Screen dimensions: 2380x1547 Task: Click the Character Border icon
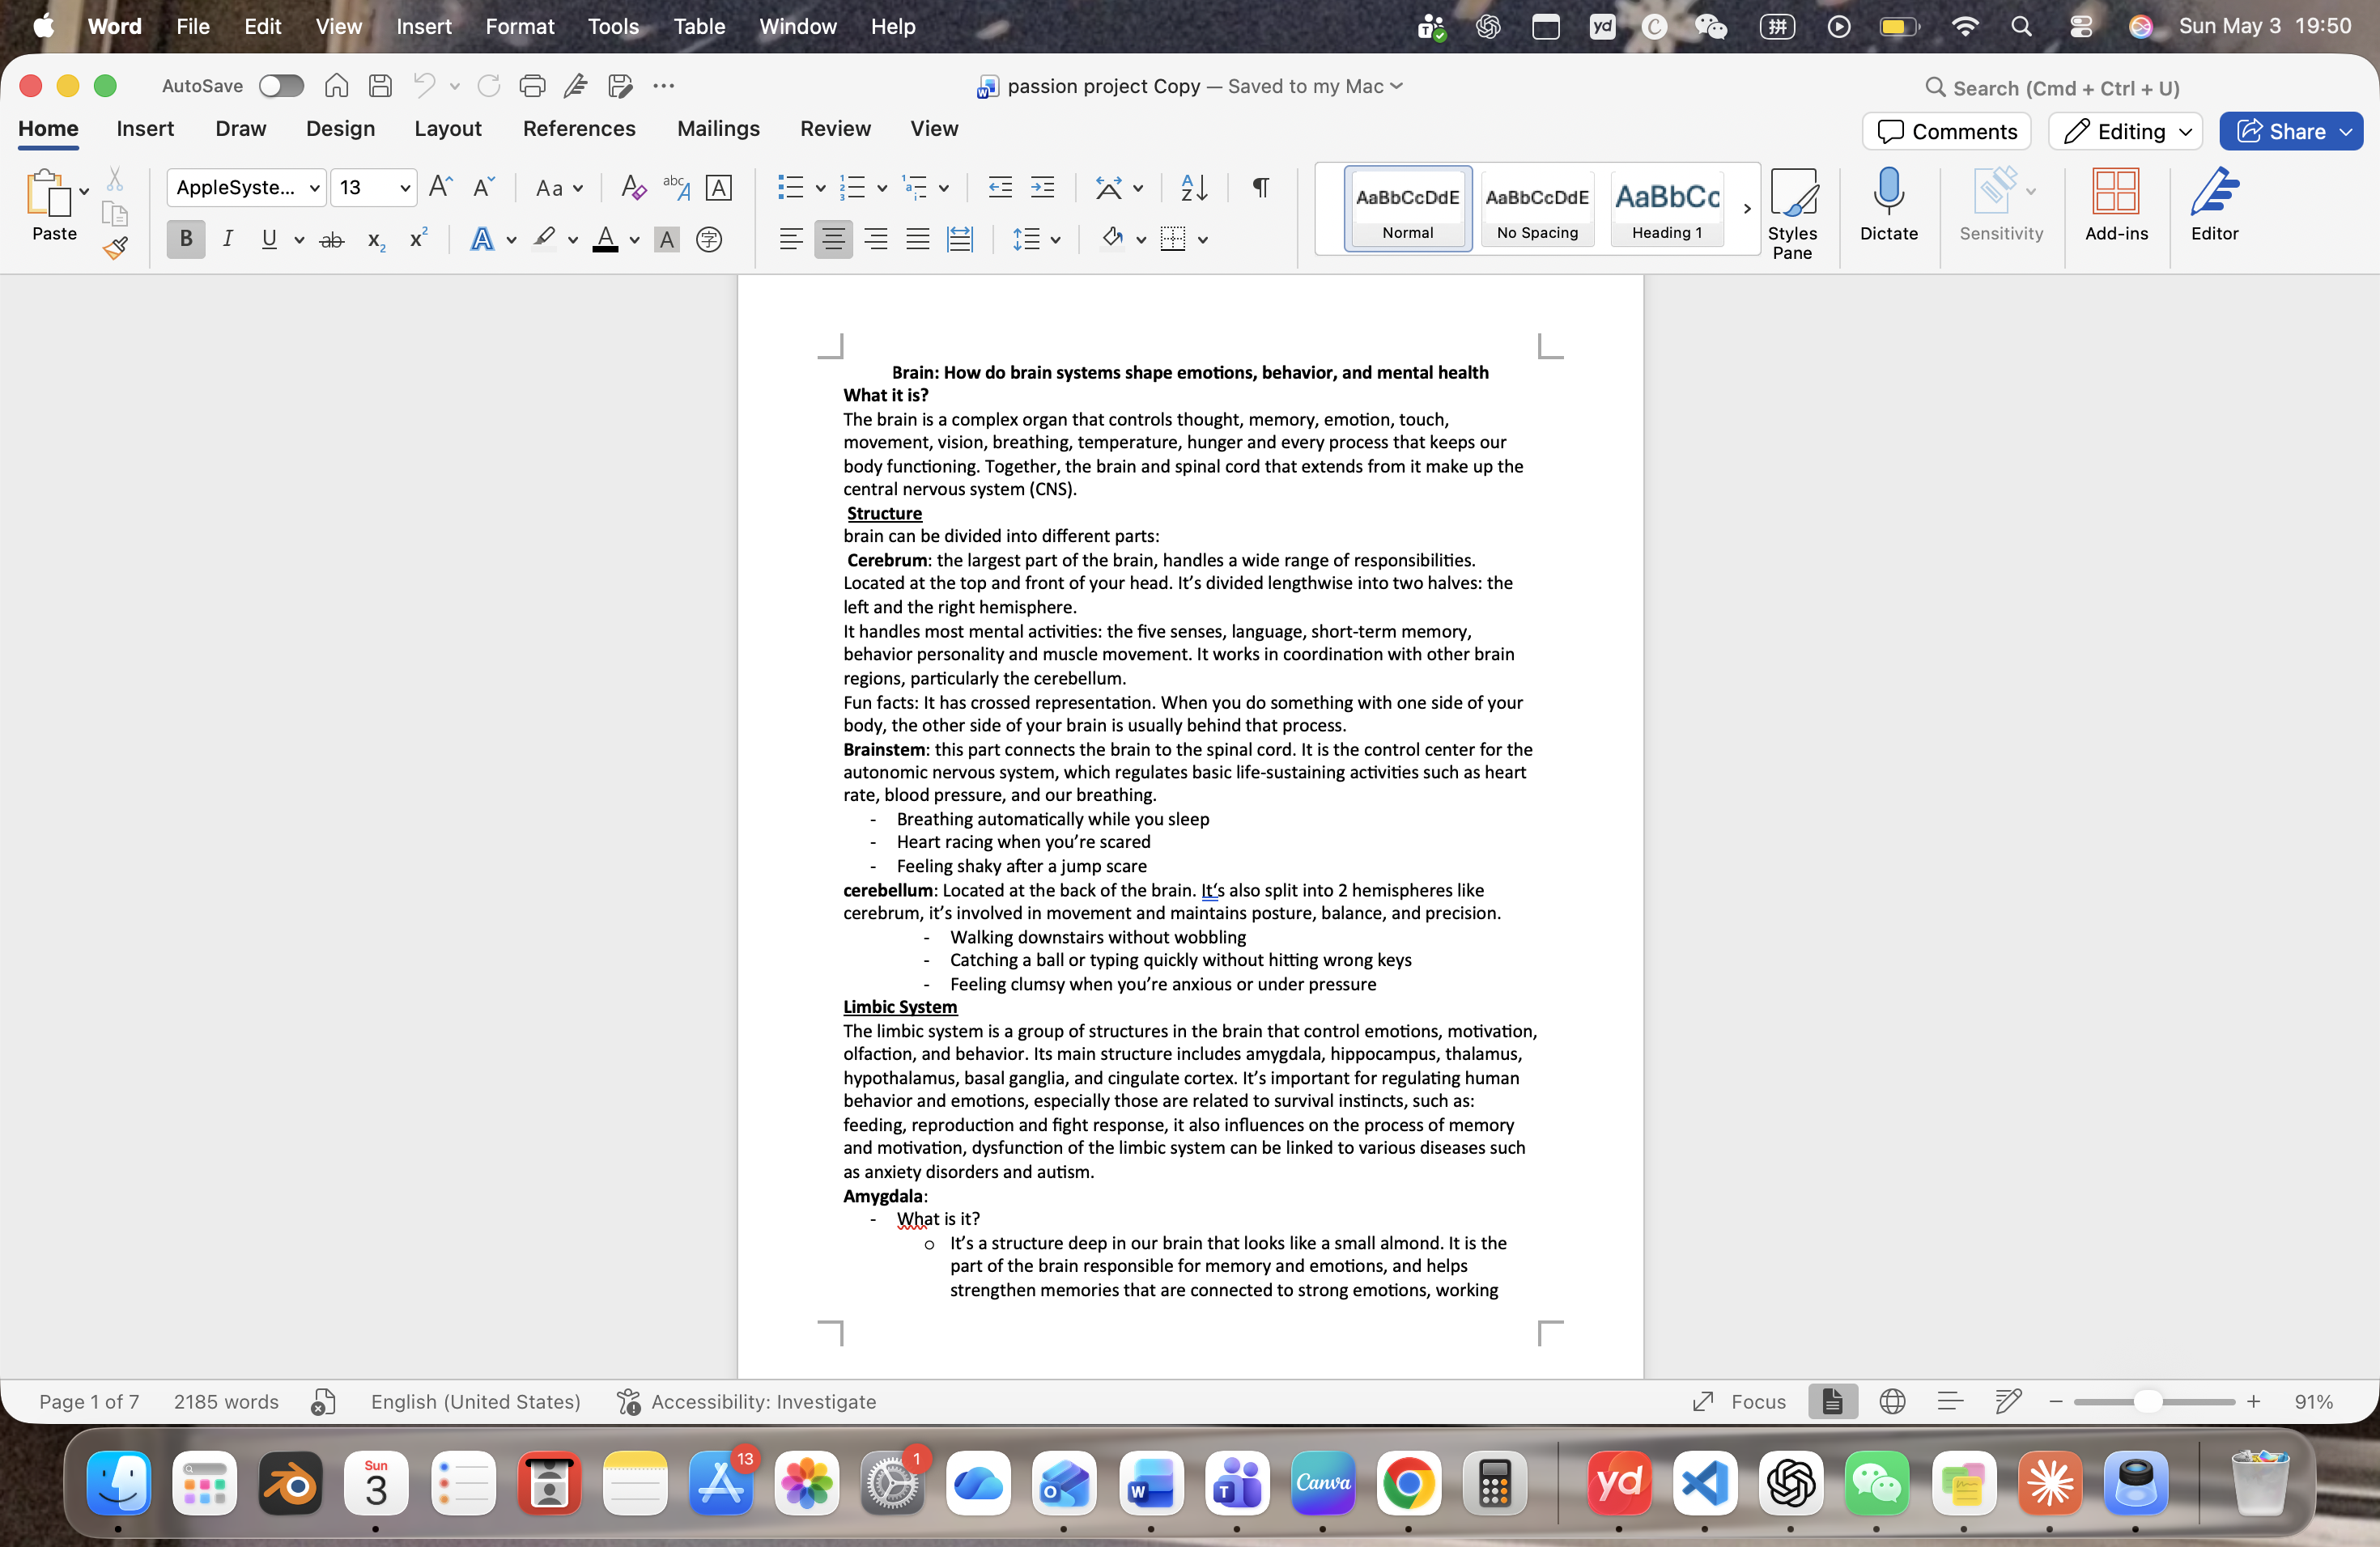pyautogui.click(x=718, y=187)
